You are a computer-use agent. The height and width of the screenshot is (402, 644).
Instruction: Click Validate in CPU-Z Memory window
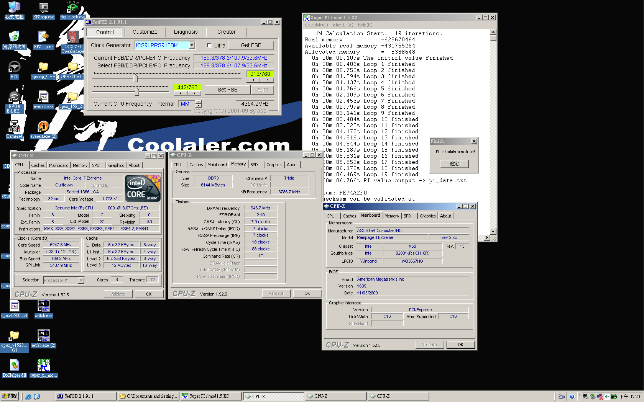tap(276, 293)
